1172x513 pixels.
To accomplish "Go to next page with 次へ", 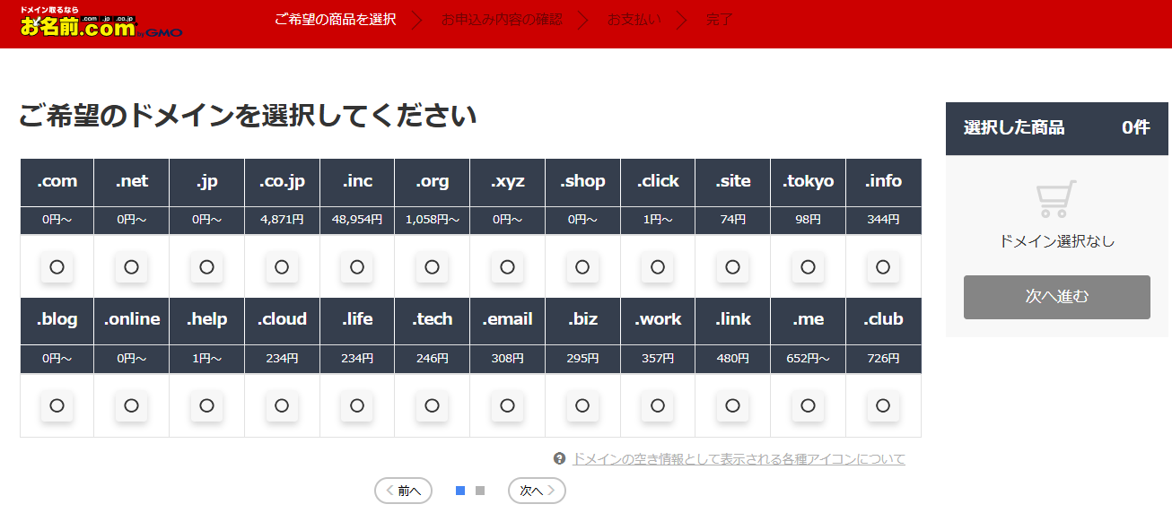I will [537, 491].
